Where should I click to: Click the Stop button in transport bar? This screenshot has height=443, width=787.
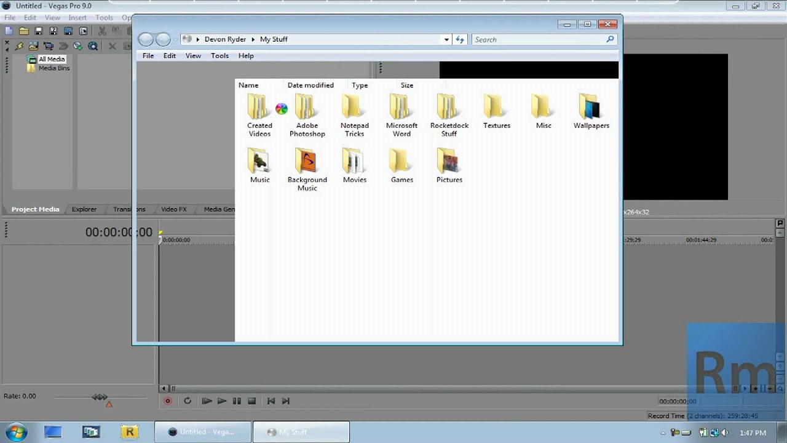[x=251, y=401]
